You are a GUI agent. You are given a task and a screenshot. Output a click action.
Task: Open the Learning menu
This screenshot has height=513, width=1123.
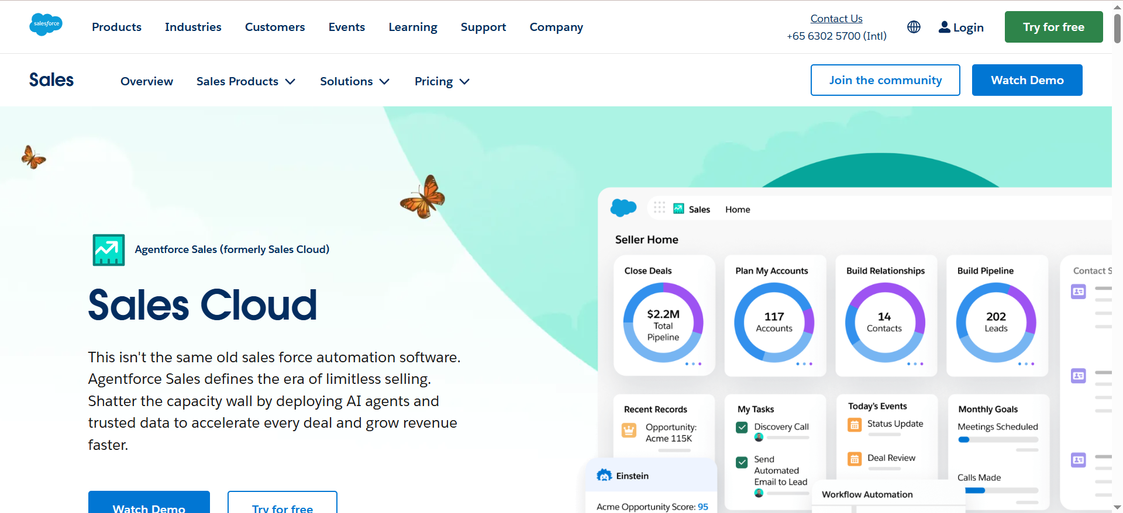[x=413, y=27]
